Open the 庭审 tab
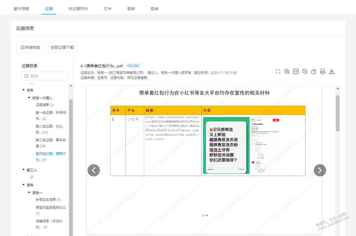Viewport: 356px width, 236px height. point(154,9)
